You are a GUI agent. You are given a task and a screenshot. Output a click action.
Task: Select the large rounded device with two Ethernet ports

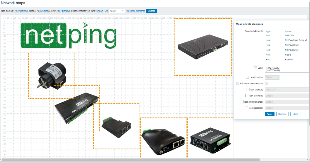pyautogui.click(x=163, y=138)
